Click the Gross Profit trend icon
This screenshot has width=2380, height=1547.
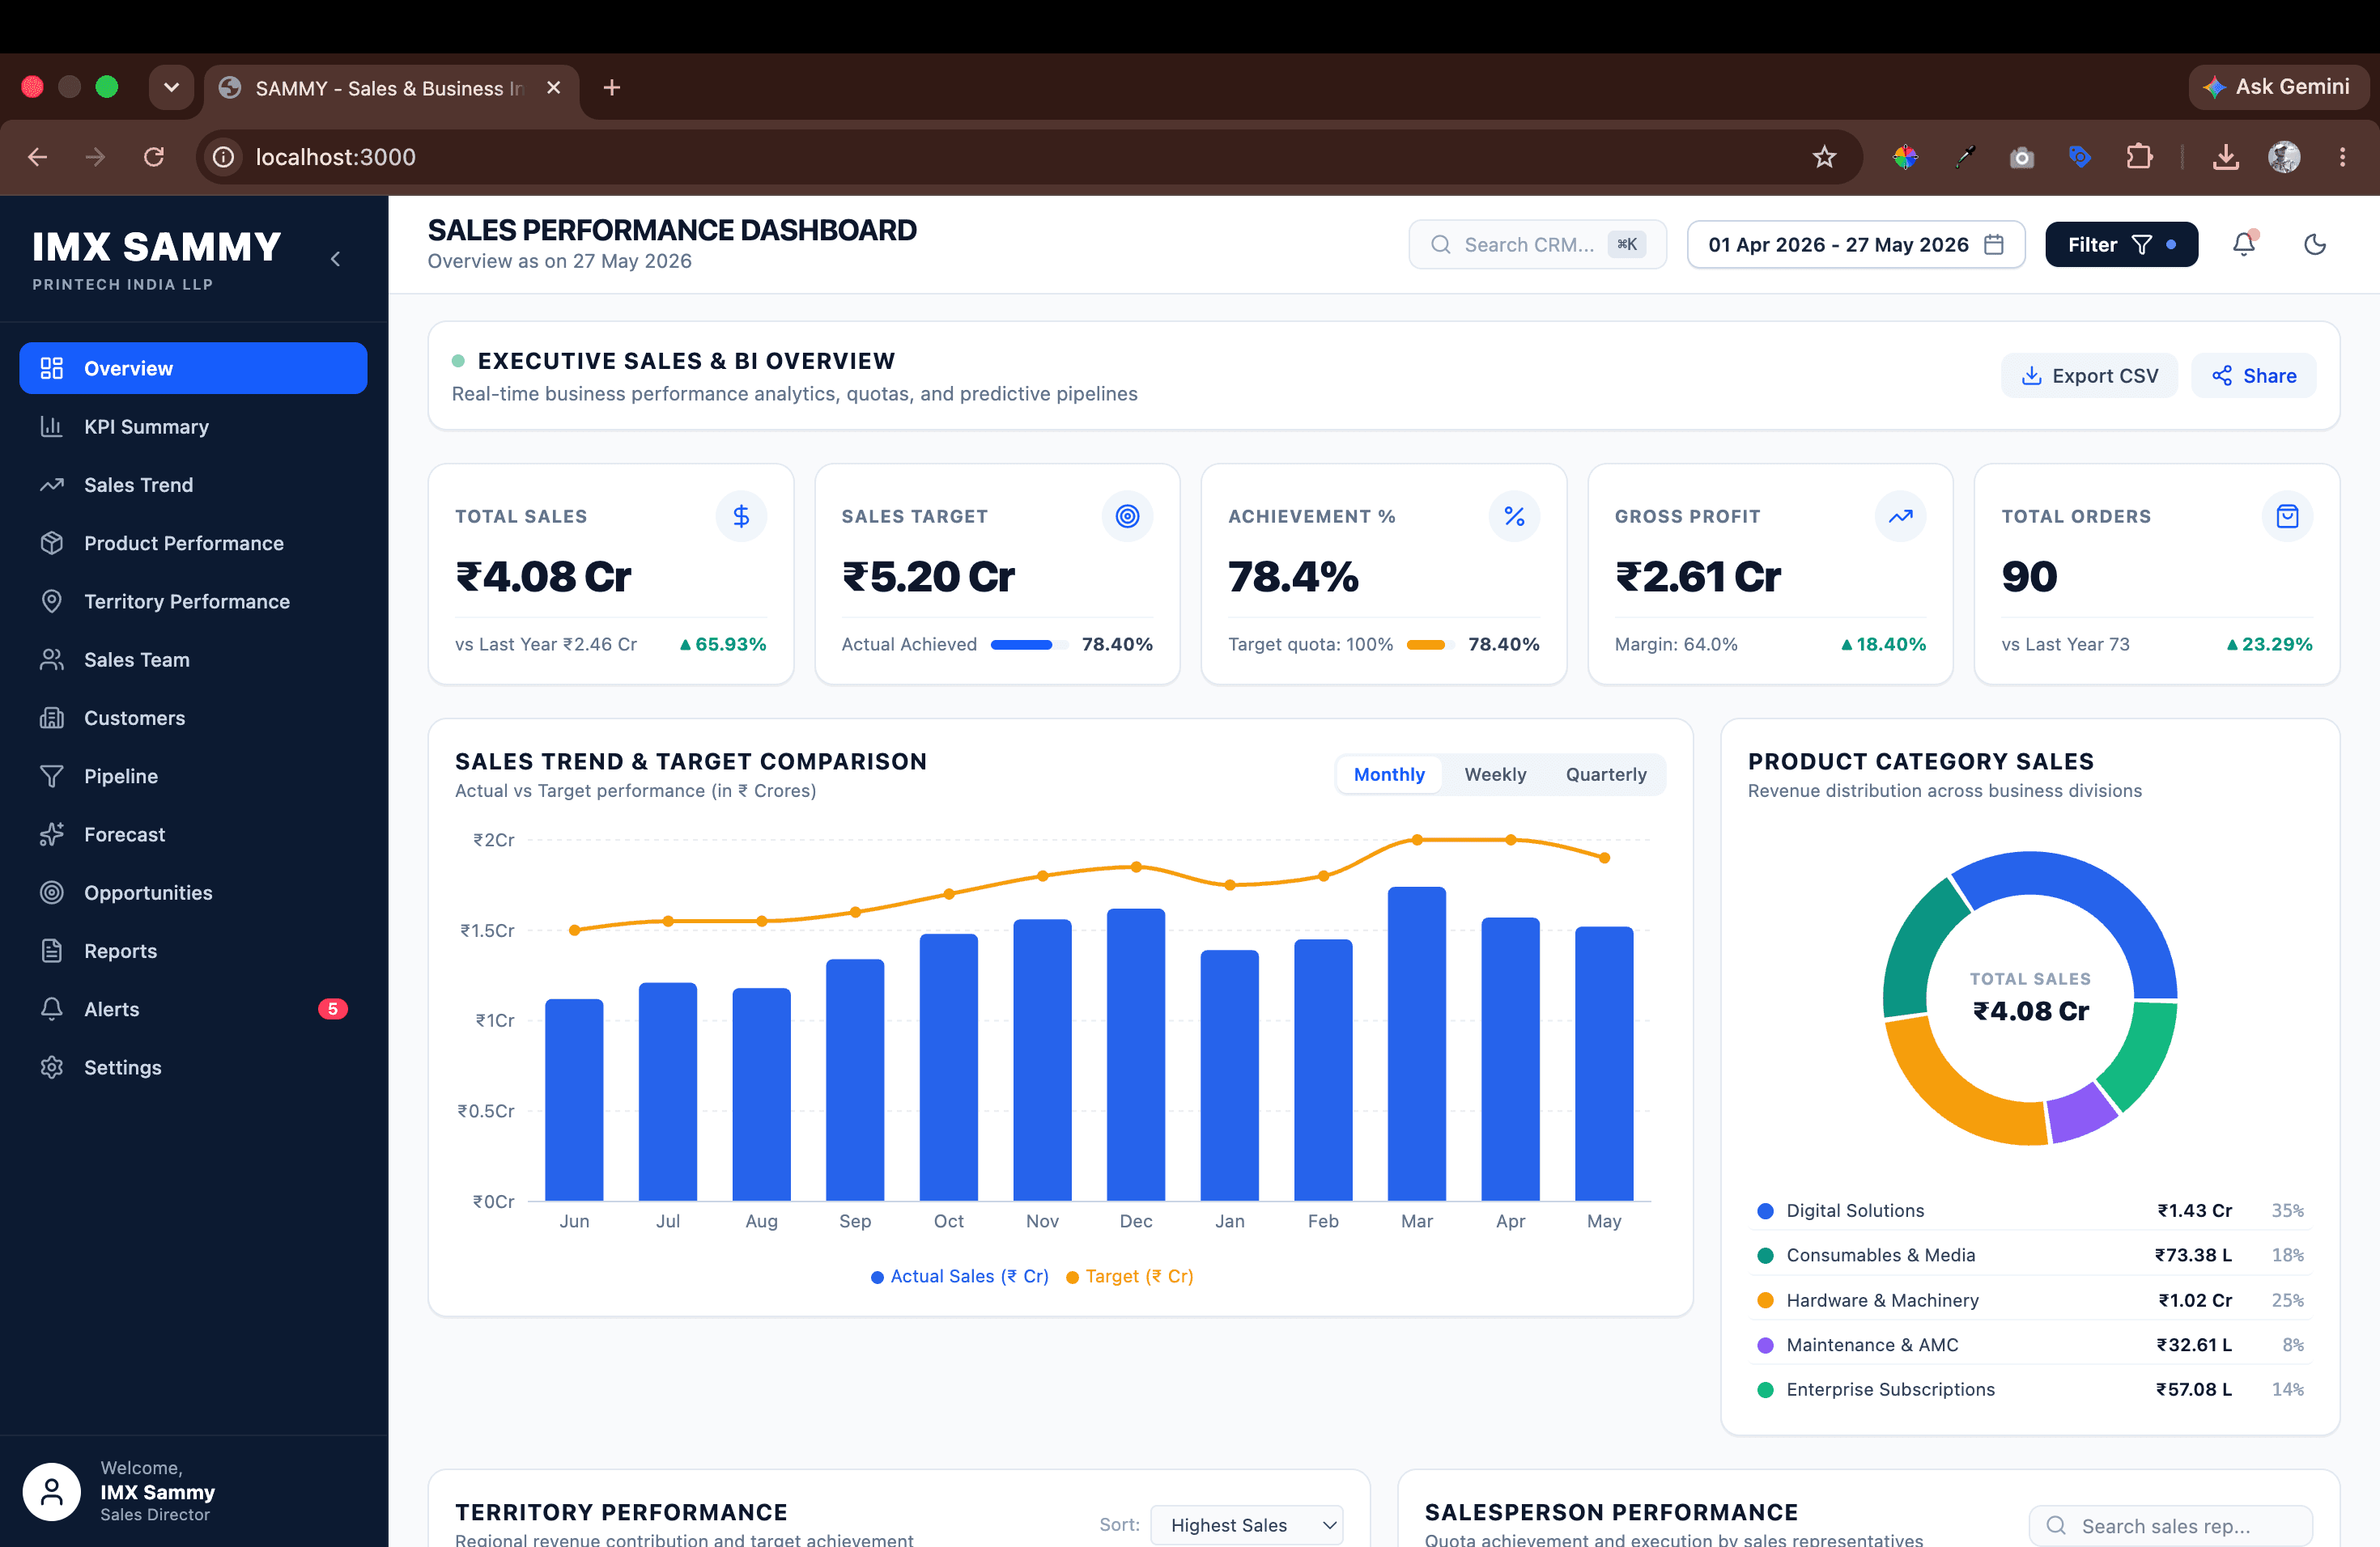pos(1900,515)
